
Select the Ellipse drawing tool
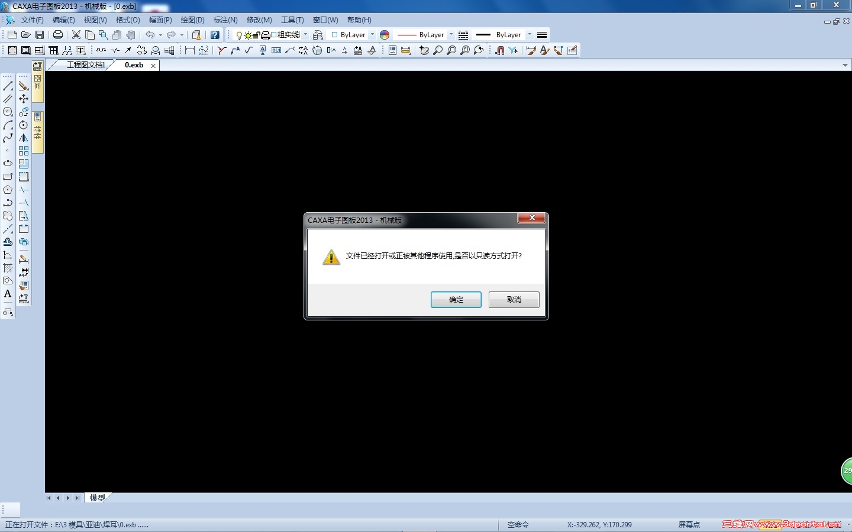8,164
